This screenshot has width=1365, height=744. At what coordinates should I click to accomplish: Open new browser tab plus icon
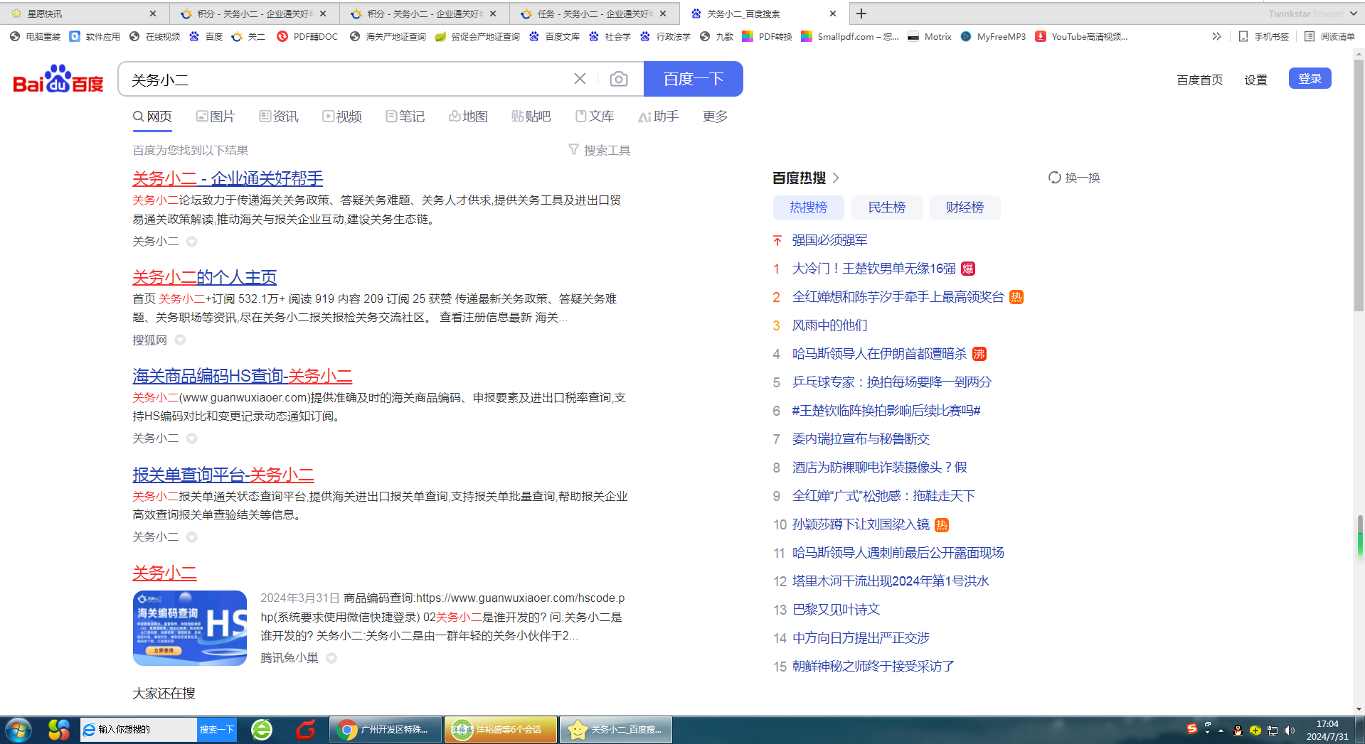click(861, 14)
